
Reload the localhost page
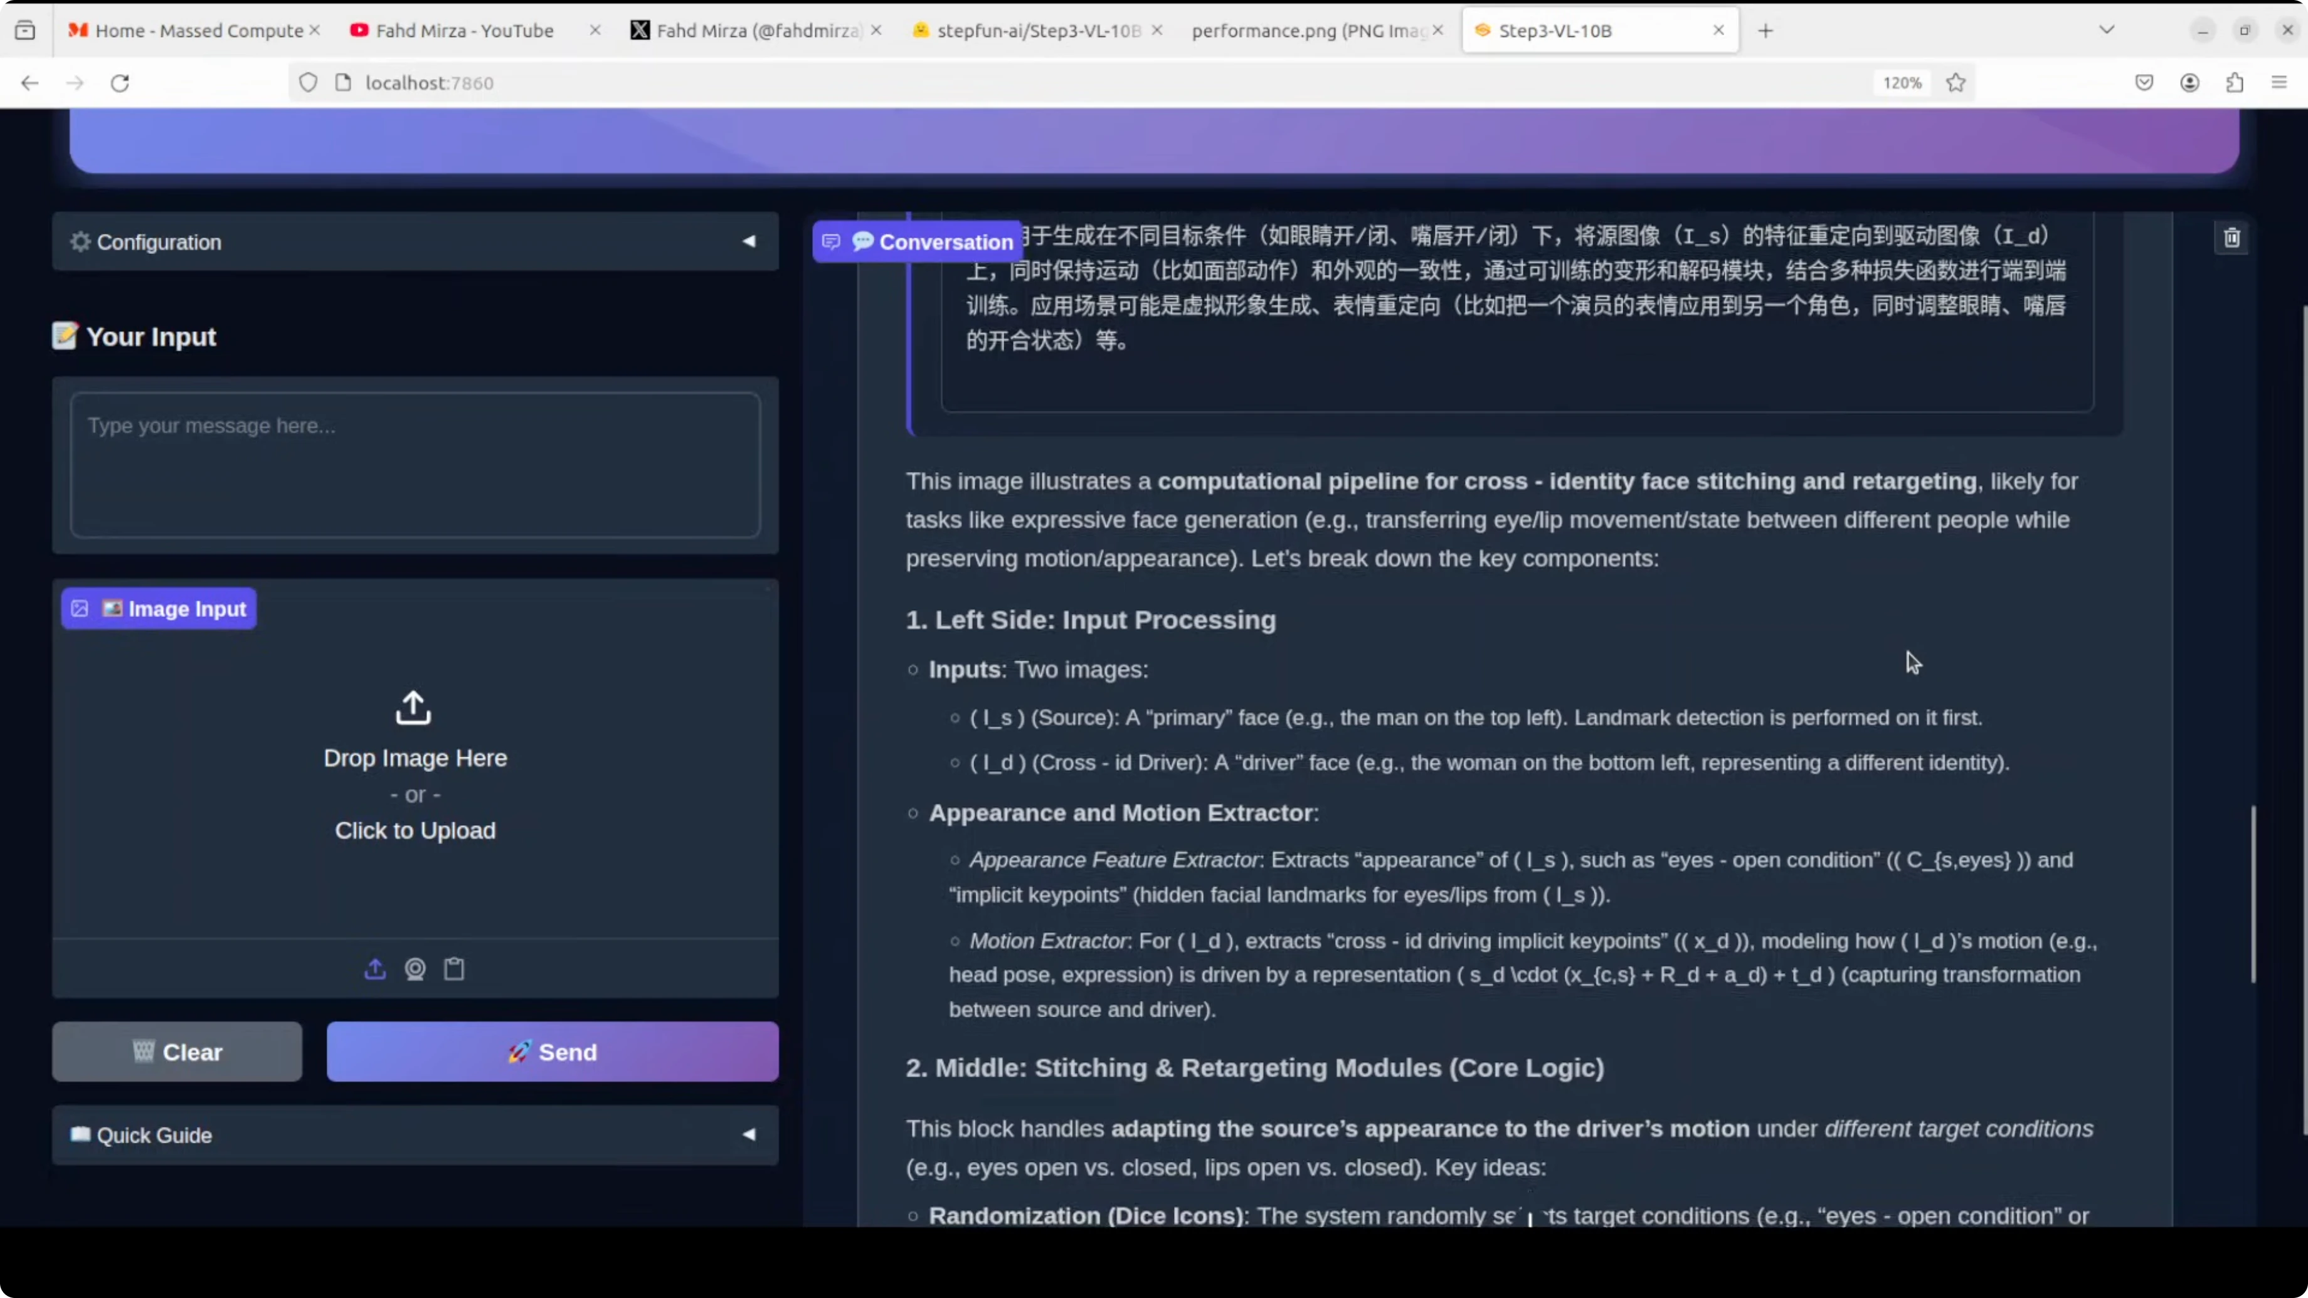[120, 82]
